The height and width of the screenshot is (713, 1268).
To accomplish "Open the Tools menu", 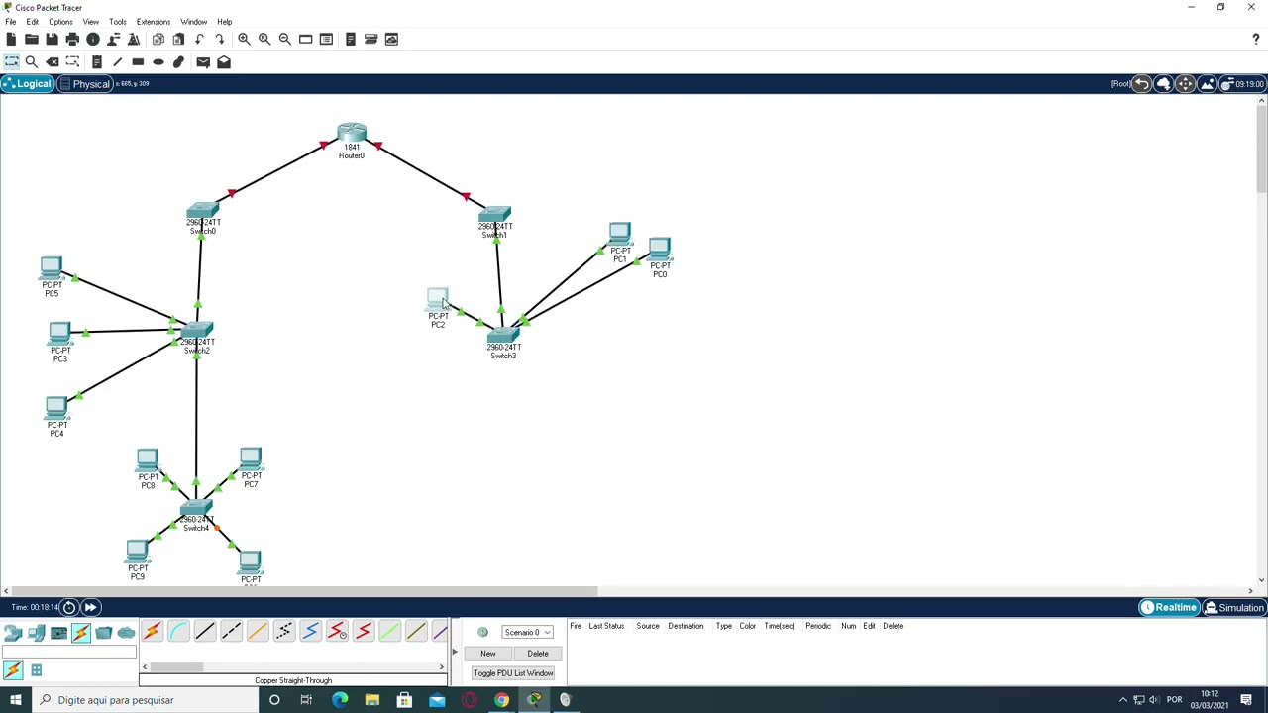I will coord(117,21).
